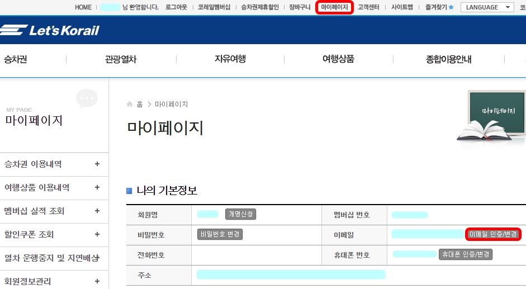Viewport: 526px width, 289px height.
Task: Open the 승차권 main menu
Action: coord(16,59)
